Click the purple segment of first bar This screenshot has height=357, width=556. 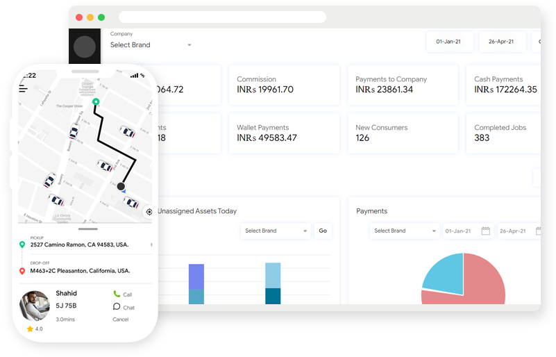[x=196, y=277]
